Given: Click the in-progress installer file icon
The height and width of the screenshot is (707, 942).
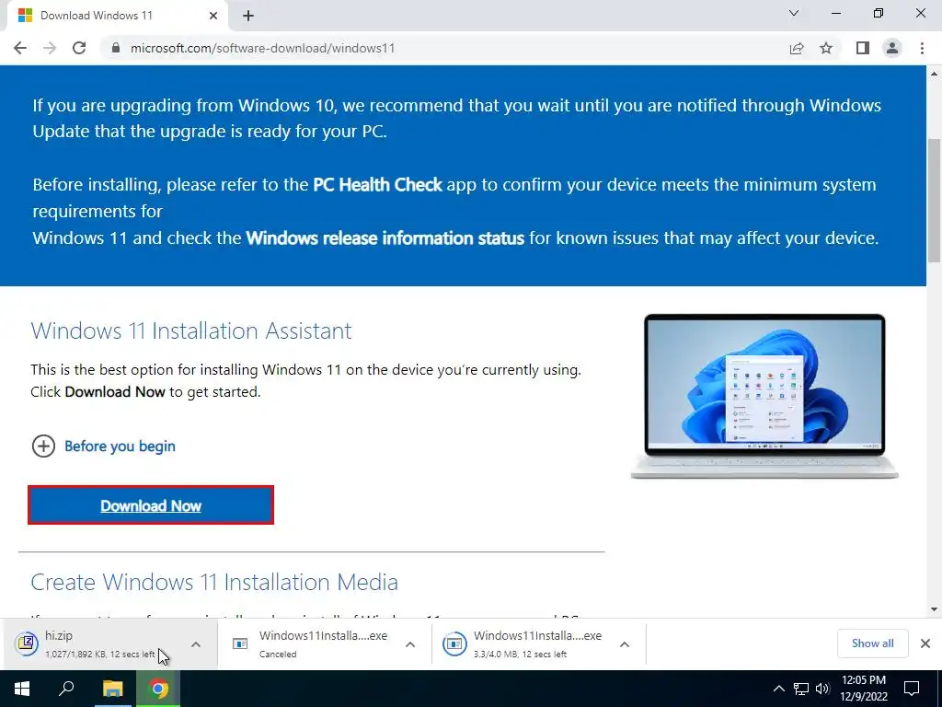Looking at the screenshot, I should (454, 643).
